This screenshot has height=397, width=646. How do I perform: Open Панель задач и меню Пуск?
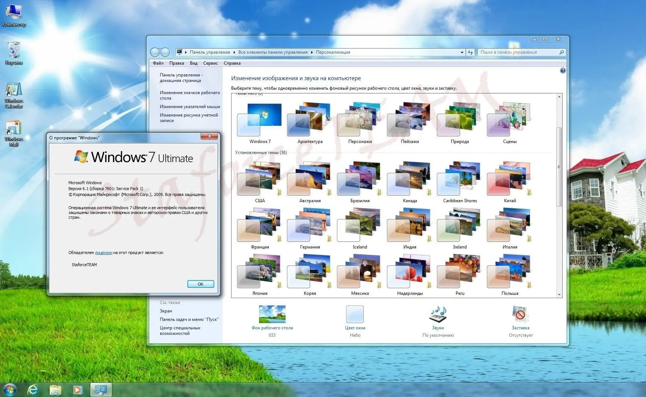(189, 319)
